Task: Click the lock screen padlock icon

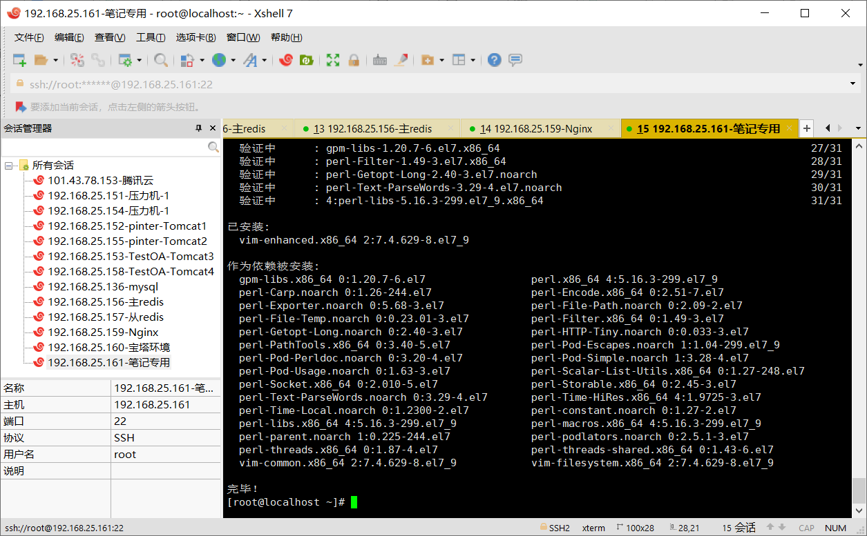Action: 353,60
